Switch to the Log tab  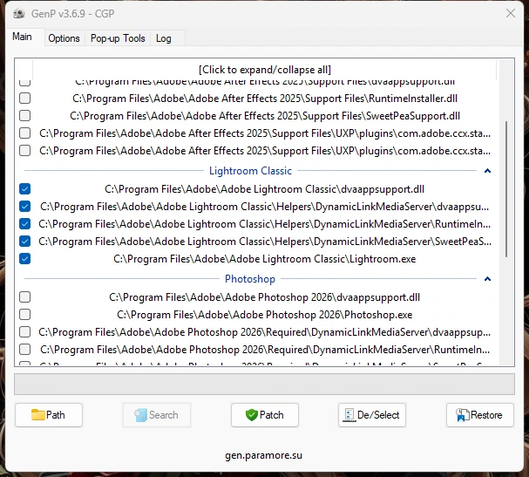pyautogui.click(x=164, y=38)
